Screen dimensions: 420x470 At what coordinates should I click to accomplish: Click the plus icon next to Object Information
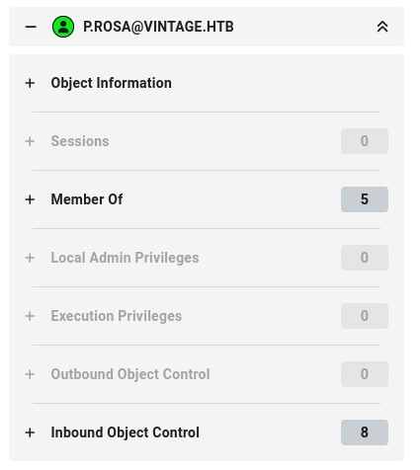point(30,83)
